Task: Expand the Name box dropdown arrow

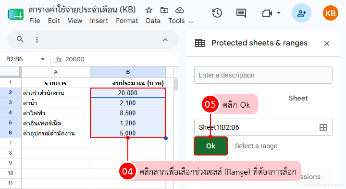Action: 43,59
